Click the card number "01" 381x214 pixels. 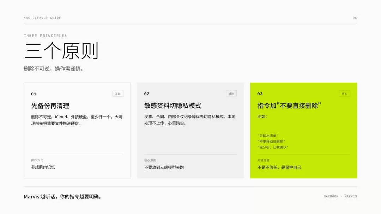34,94
